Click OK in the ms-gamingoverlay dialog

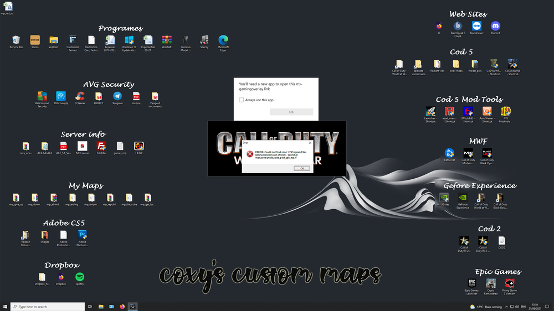click(x=291, y=112)
